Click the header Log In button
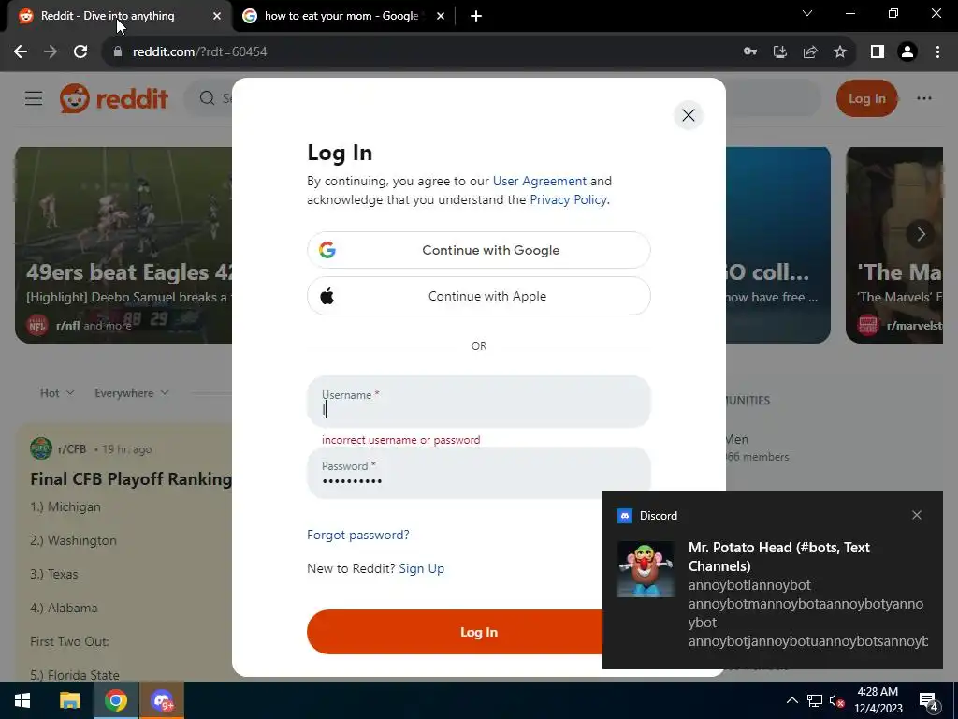The height and width of the screenshot is (719, 958). [866, 98]
